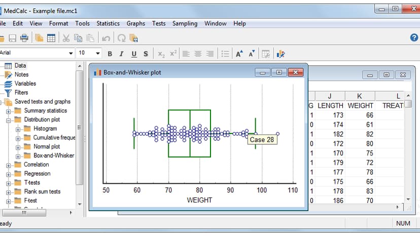Select Variables in the sidebar tree
420x236 pixels.
(25, 83)
